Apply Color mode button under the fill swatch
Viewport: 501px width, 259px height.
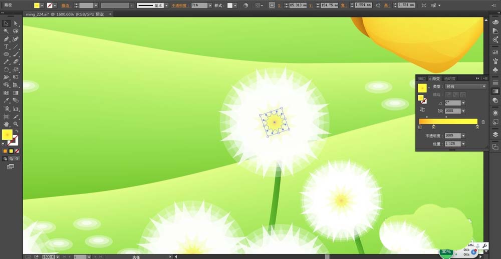(5, 151)
